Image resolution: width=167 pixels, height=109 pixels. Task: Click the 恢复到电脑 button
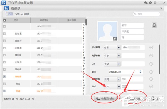click(x=105, y=98)
